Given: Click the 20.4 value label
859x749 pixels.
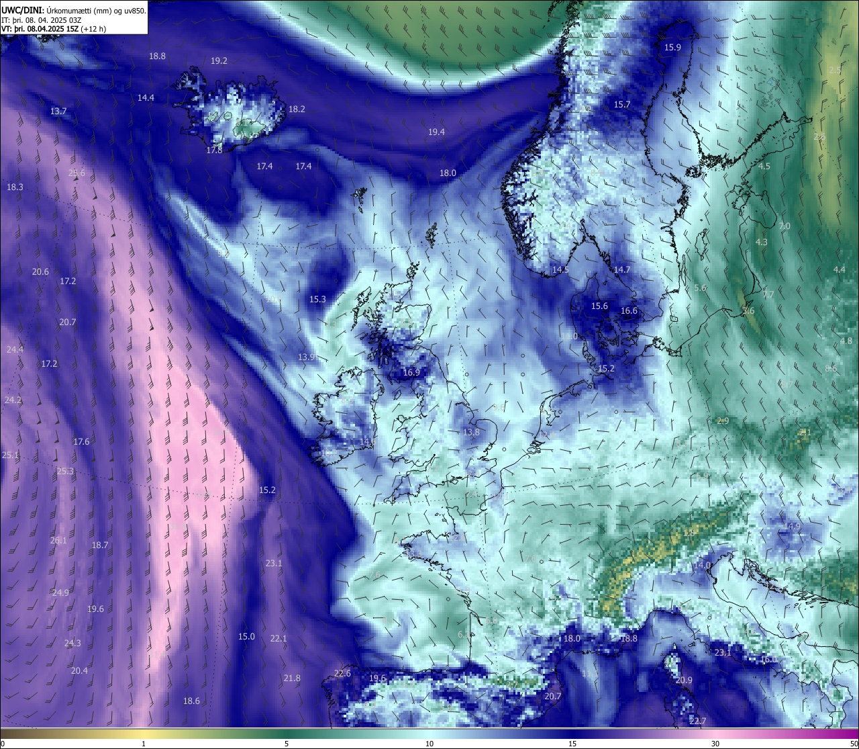Looking at the screenshot, I should (79, 670).
